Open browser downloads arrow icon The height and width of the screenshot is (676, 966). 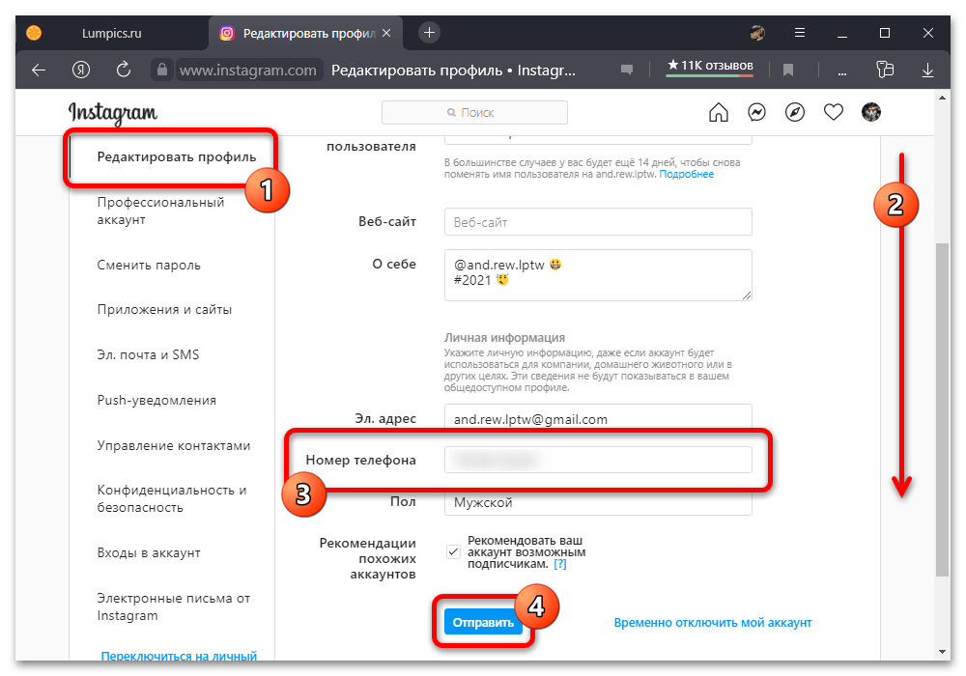point(927,70)
